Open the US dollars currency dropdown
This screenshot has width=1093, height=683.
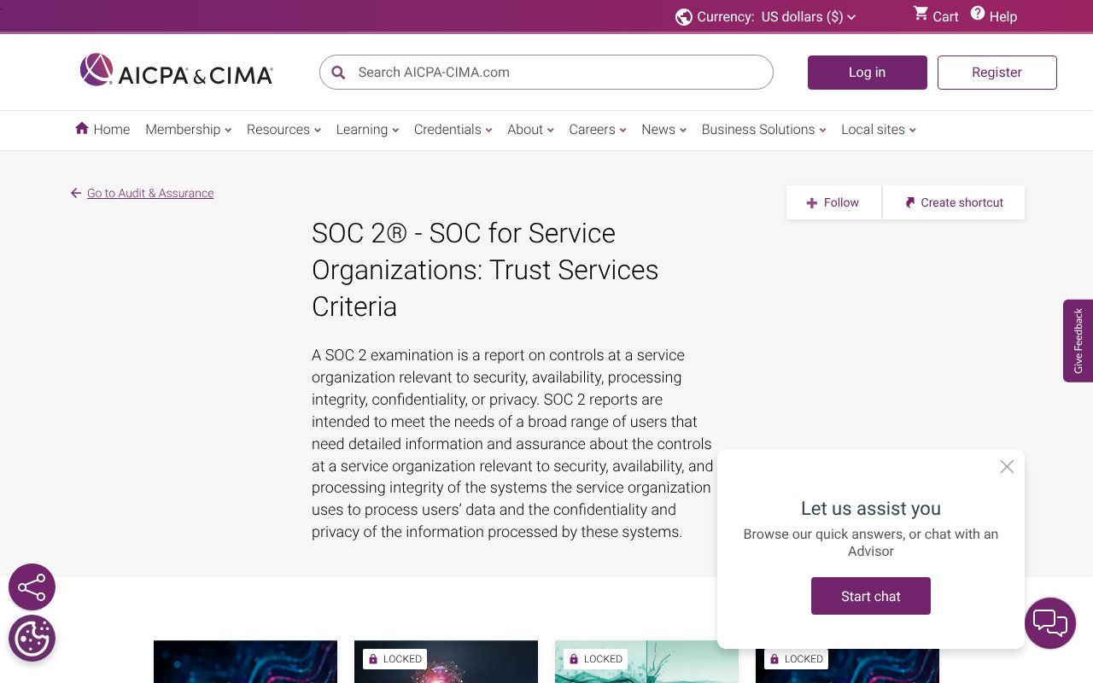806,16
